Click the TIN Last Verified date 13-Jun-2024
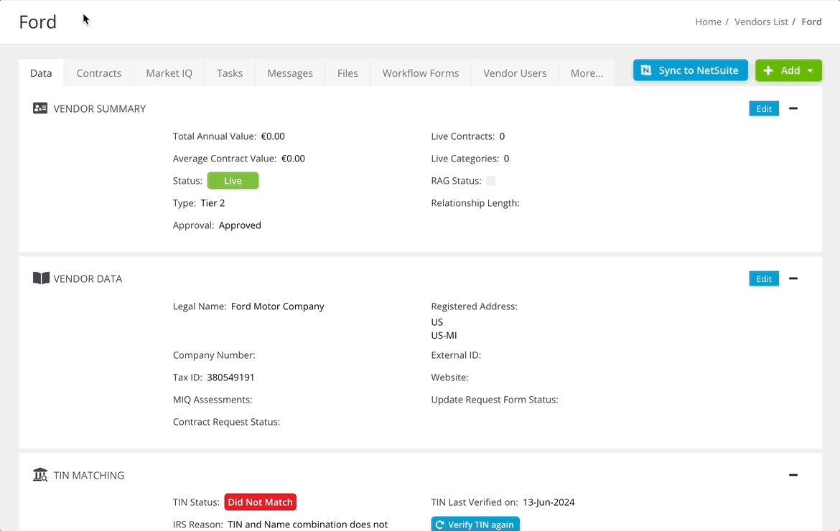 point(549,502)
